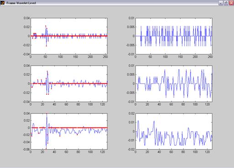Select the middle-left wavelet plot
234x168 pixels.
click(69, 84)
